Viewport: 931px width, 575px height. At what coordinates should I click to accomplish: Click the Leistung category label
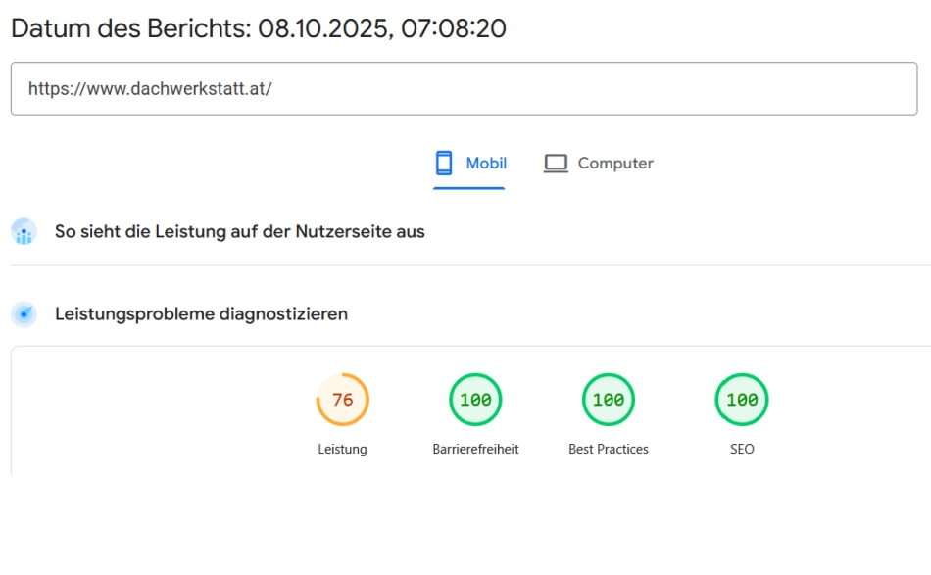pyautogui.click(x=342, y=449)
